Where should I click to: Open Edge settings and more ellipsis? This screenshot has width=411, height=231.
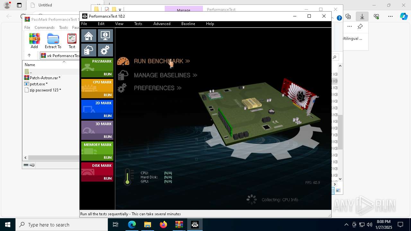[390, 16]
